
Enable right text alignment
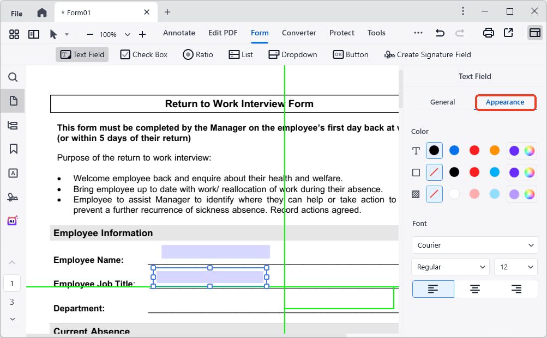(516, 289)
